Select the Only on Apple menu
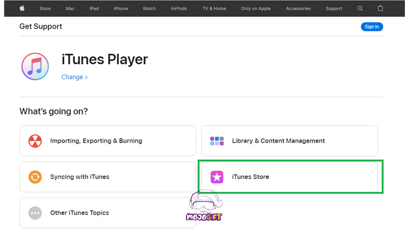The width and height of the screenshot is (407, 229). 256,8
